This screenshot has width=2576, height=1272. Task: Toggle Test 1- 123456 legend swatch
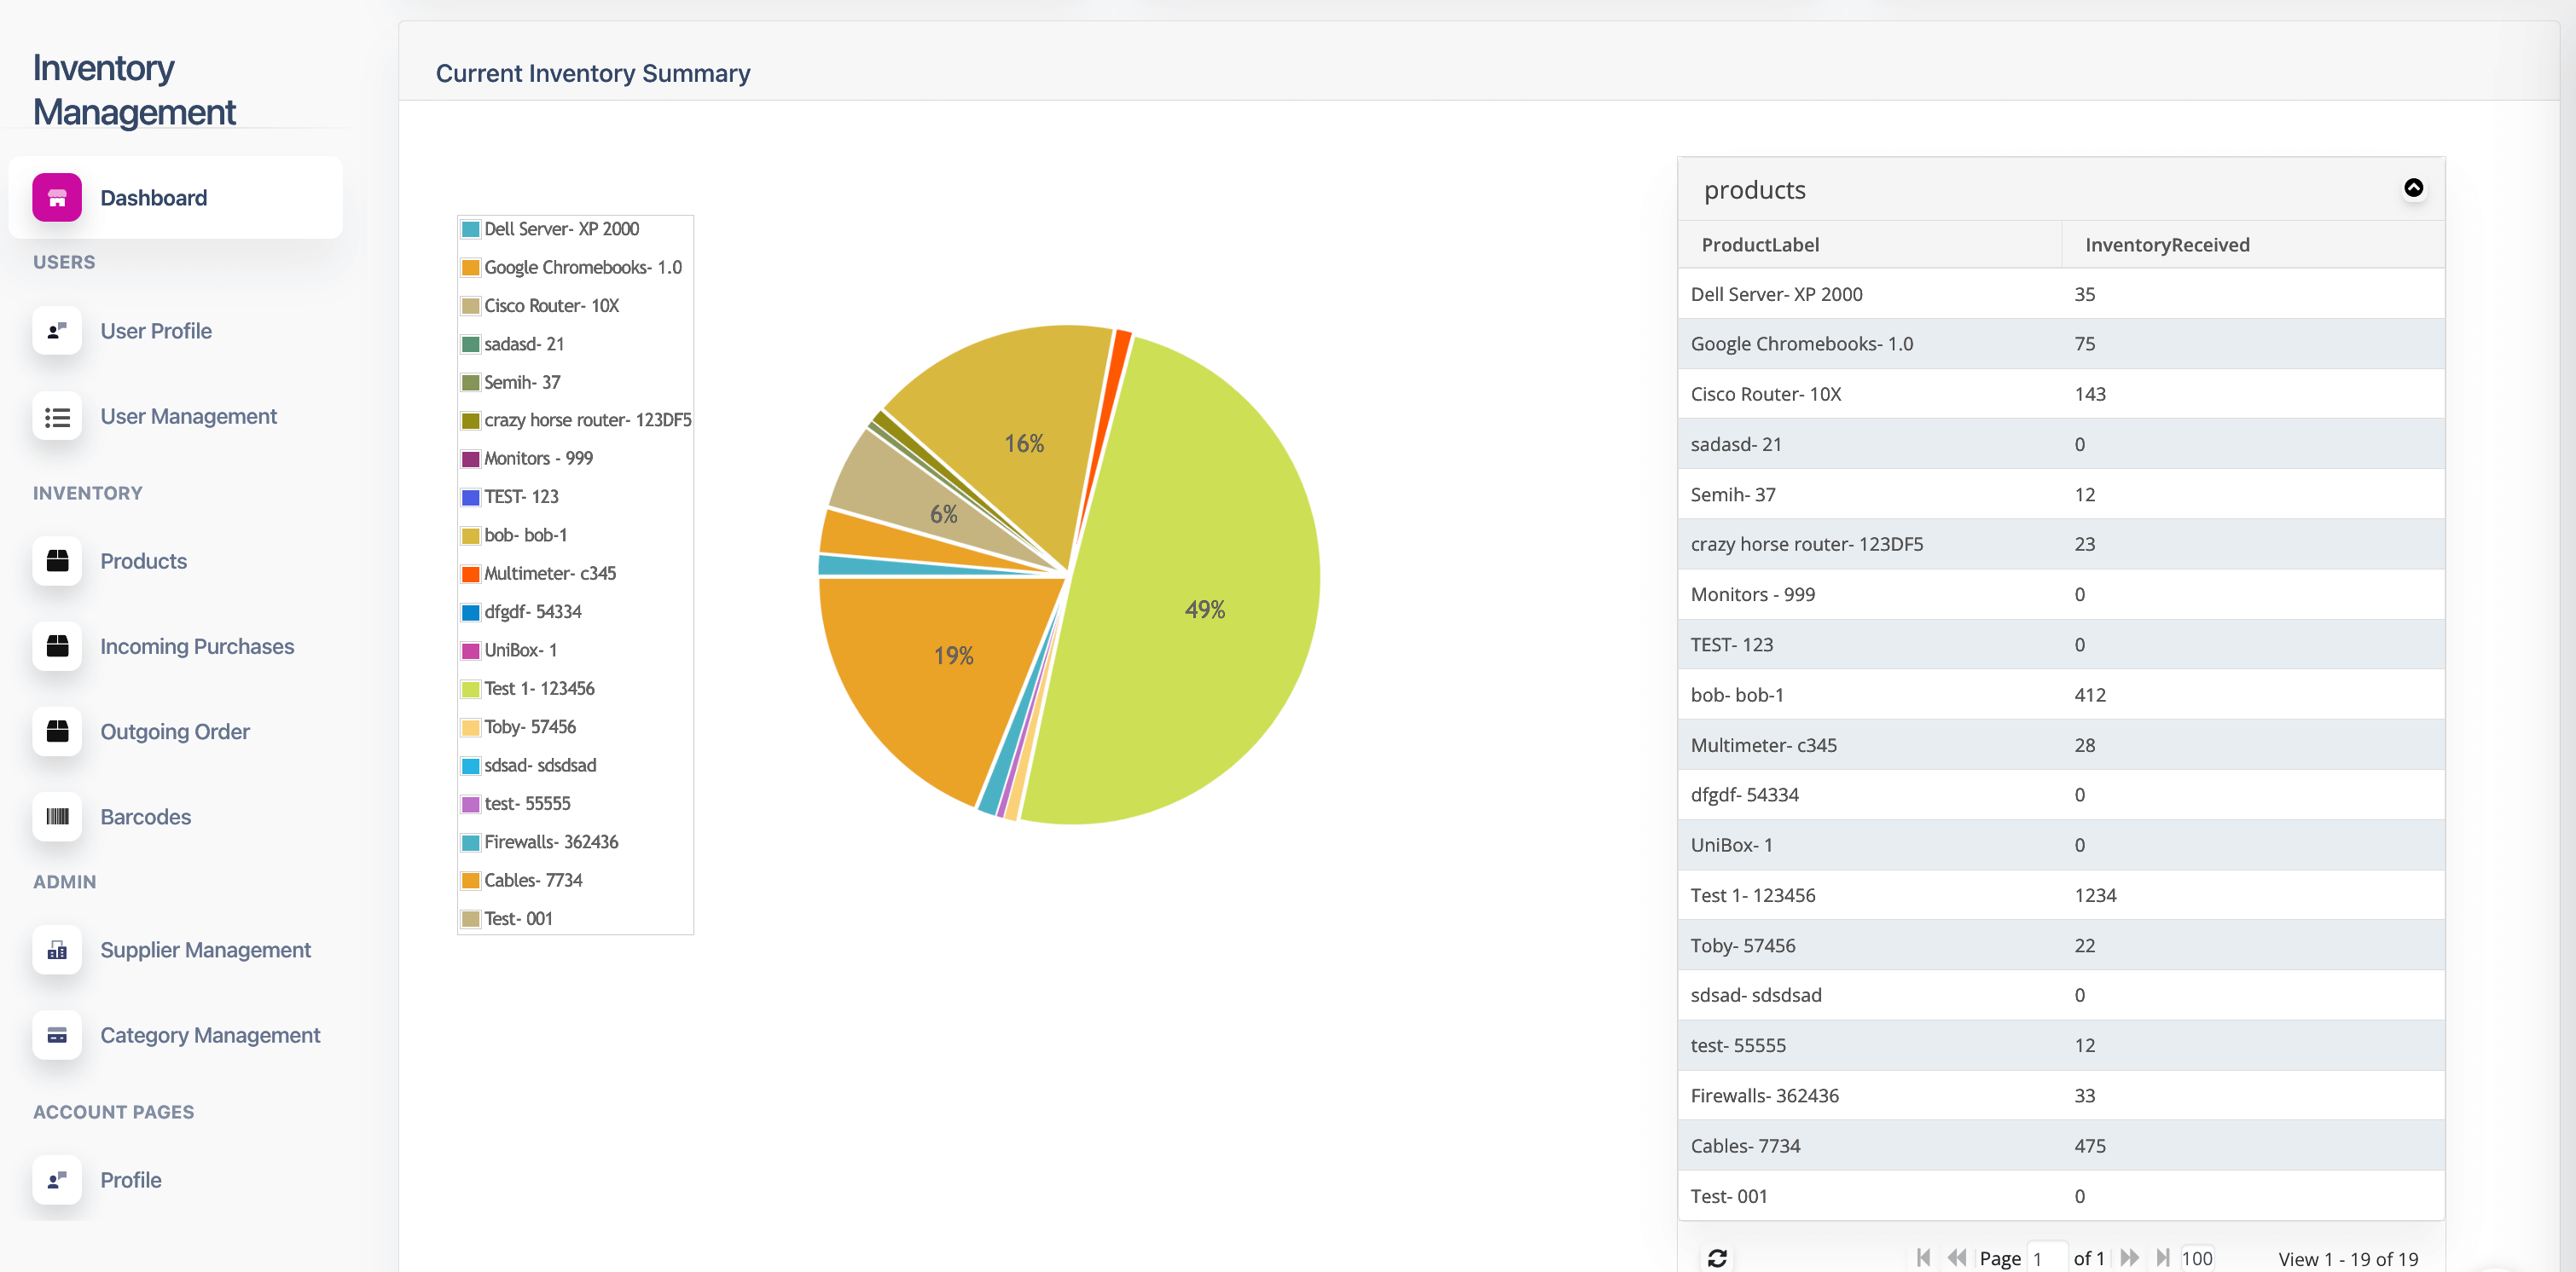point(470,690)
